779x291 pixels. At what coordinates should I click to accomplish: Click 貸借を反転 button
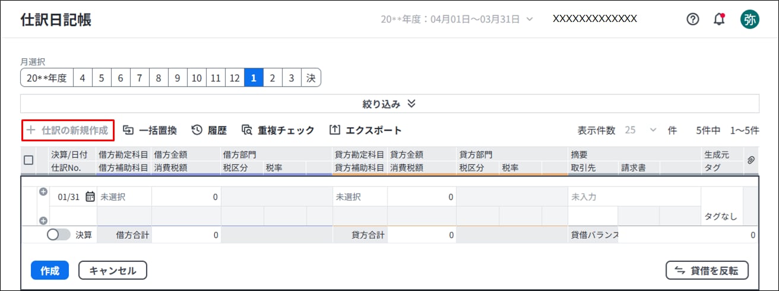tap(707, 271)
